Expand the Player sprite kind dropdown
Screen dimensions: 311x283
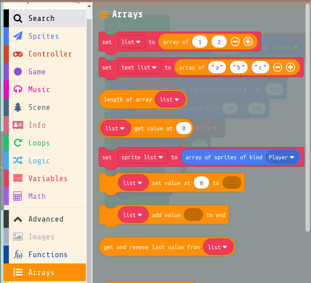tap(282, 157)
